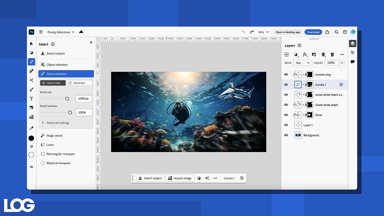Click the redo arrow icon
This screenshot has width=384, height=216.
(252, 32)
